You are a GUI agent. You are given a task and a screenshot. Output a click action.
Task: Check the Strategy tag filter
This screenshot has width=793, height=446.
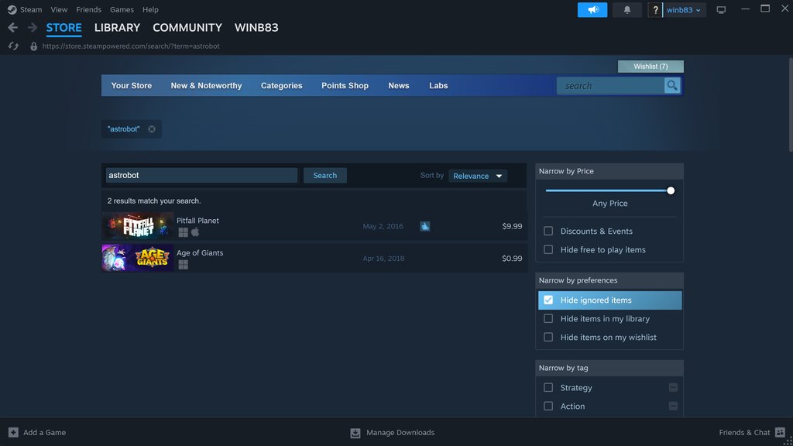[x=548, y=387]
